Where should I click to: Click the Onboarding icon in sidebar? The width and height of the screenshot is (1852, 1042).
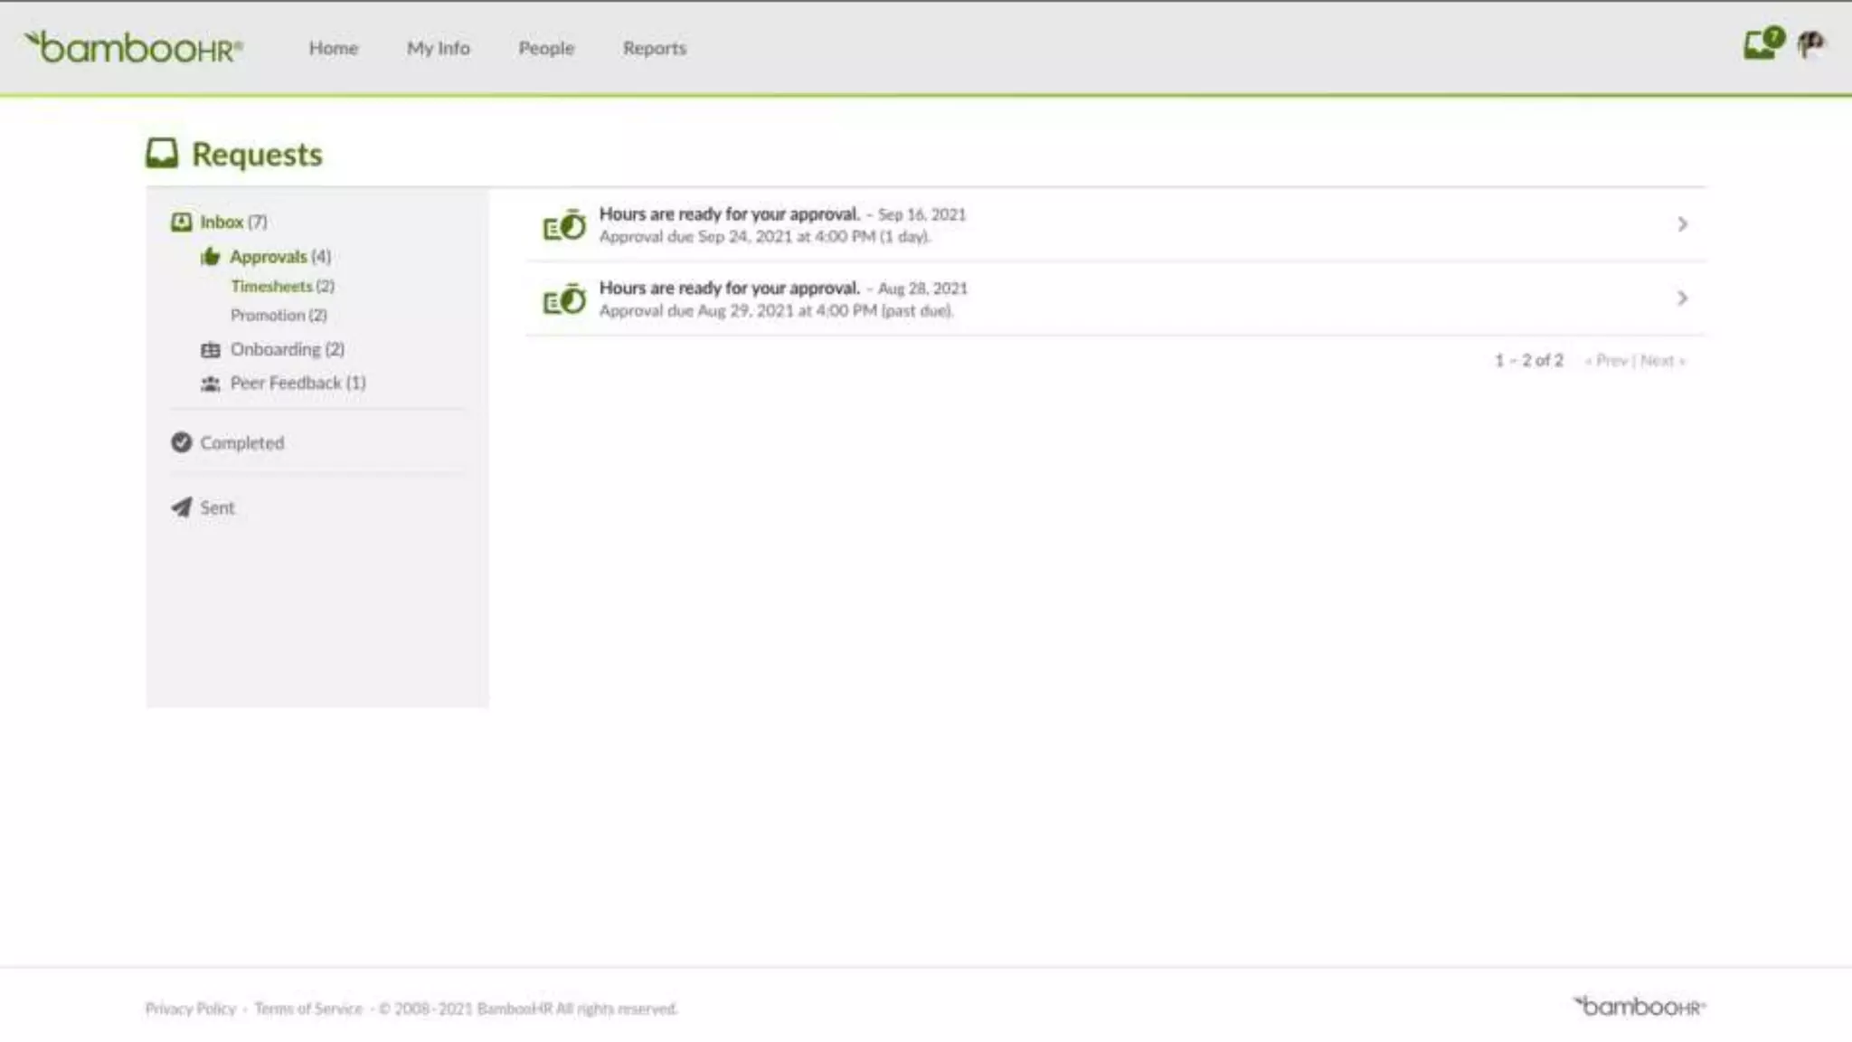(x=210, y=350)
